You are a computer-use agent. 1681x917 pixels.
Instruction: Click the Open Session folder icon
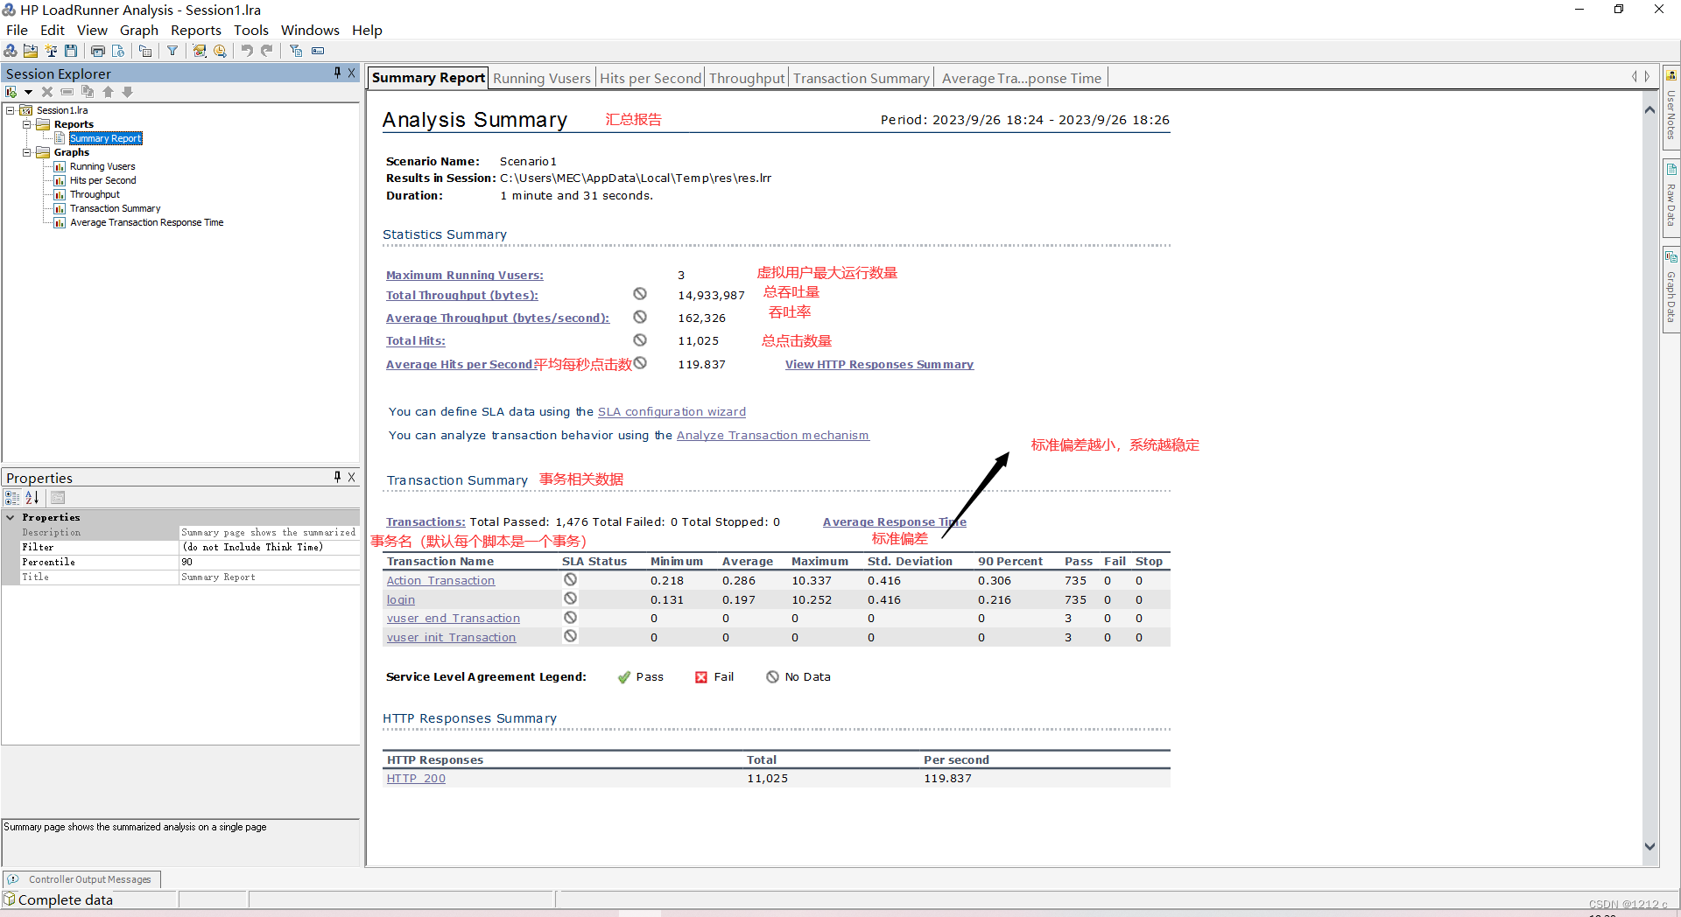pyautogui.click(x=31, y=51)
